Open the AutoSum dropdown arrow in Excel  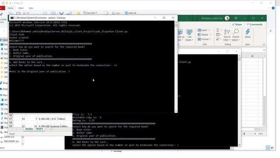221,30
